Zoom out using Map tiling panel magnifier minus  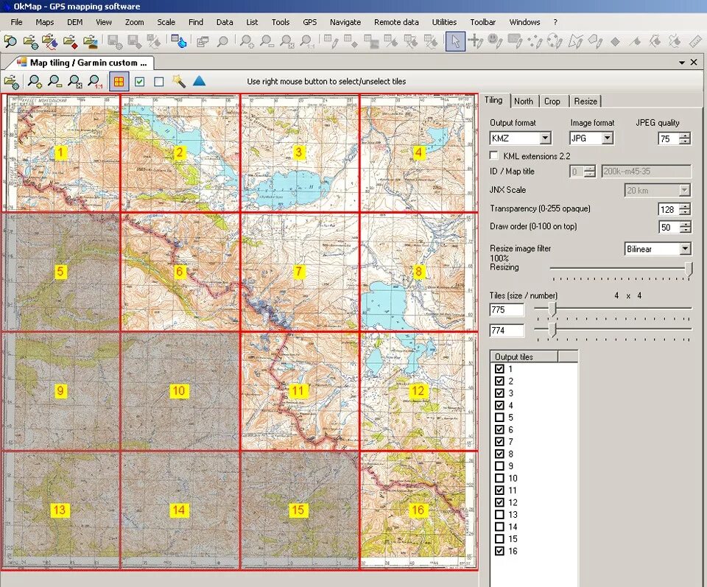tap(54, 82)
